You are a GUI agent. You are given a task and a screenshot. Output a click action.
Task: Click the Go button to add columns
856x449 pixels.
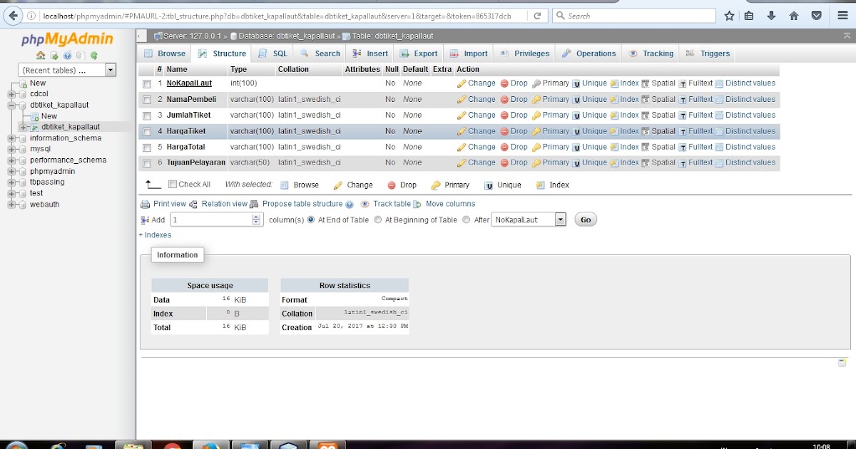(x=586, y=220)
